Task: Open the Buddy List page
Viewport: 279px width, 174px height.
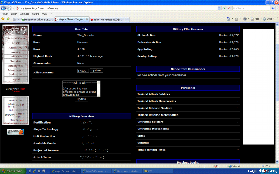Action: 16,74
